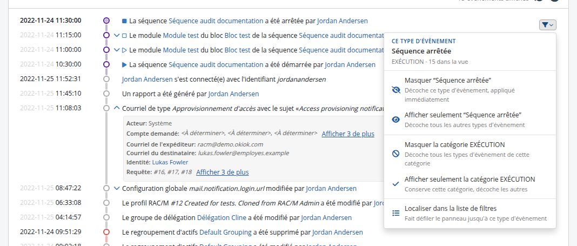
Task: Click the outlined play icon on the 11:00:00 row
Action: pos(124,50)
